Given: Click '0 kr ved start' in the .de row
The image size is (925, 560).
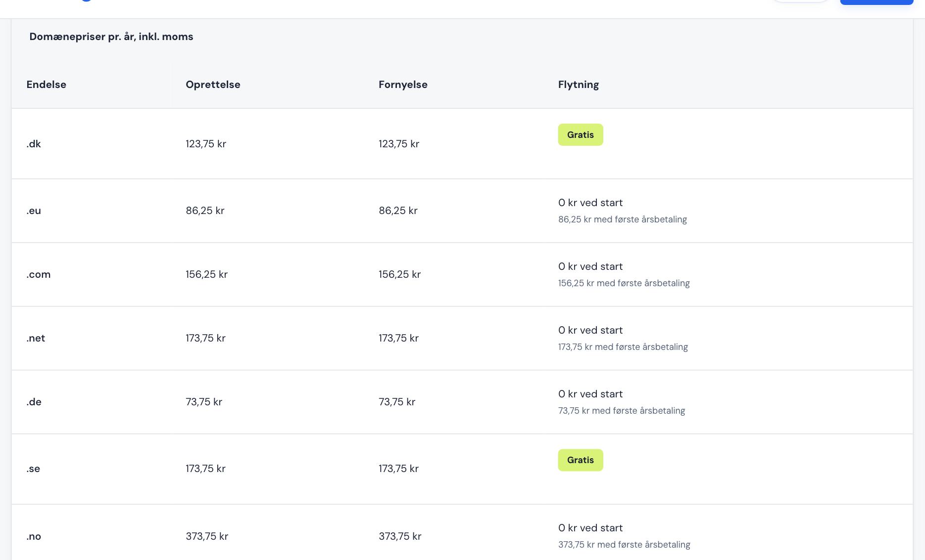Looking at the screenshot, I should pos(590,394).
